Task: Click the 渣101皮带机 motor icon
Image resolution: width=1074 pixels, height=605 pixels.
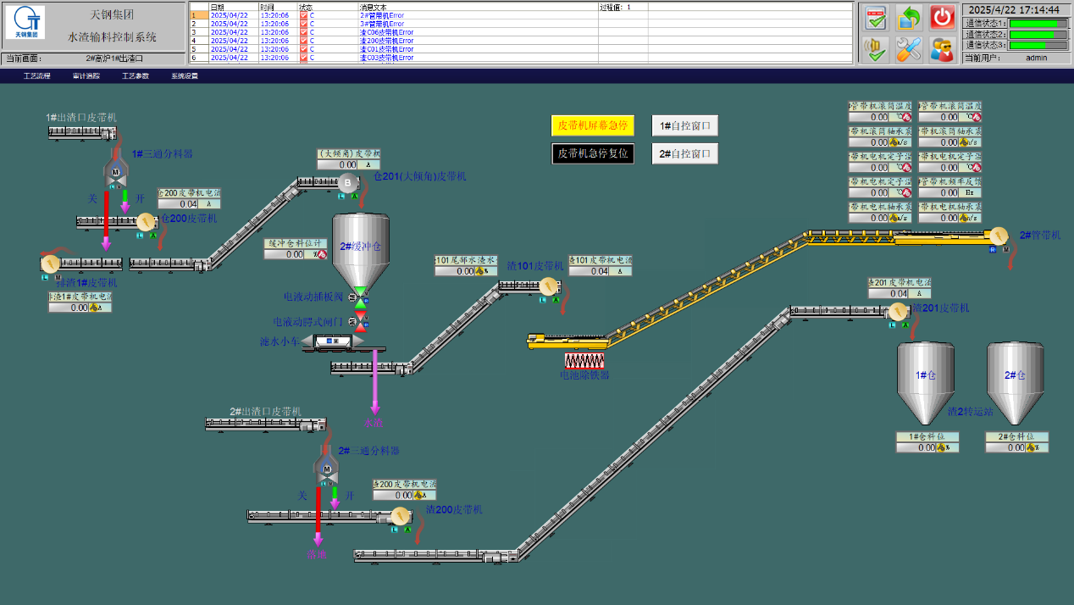Action: coord(549,286)
